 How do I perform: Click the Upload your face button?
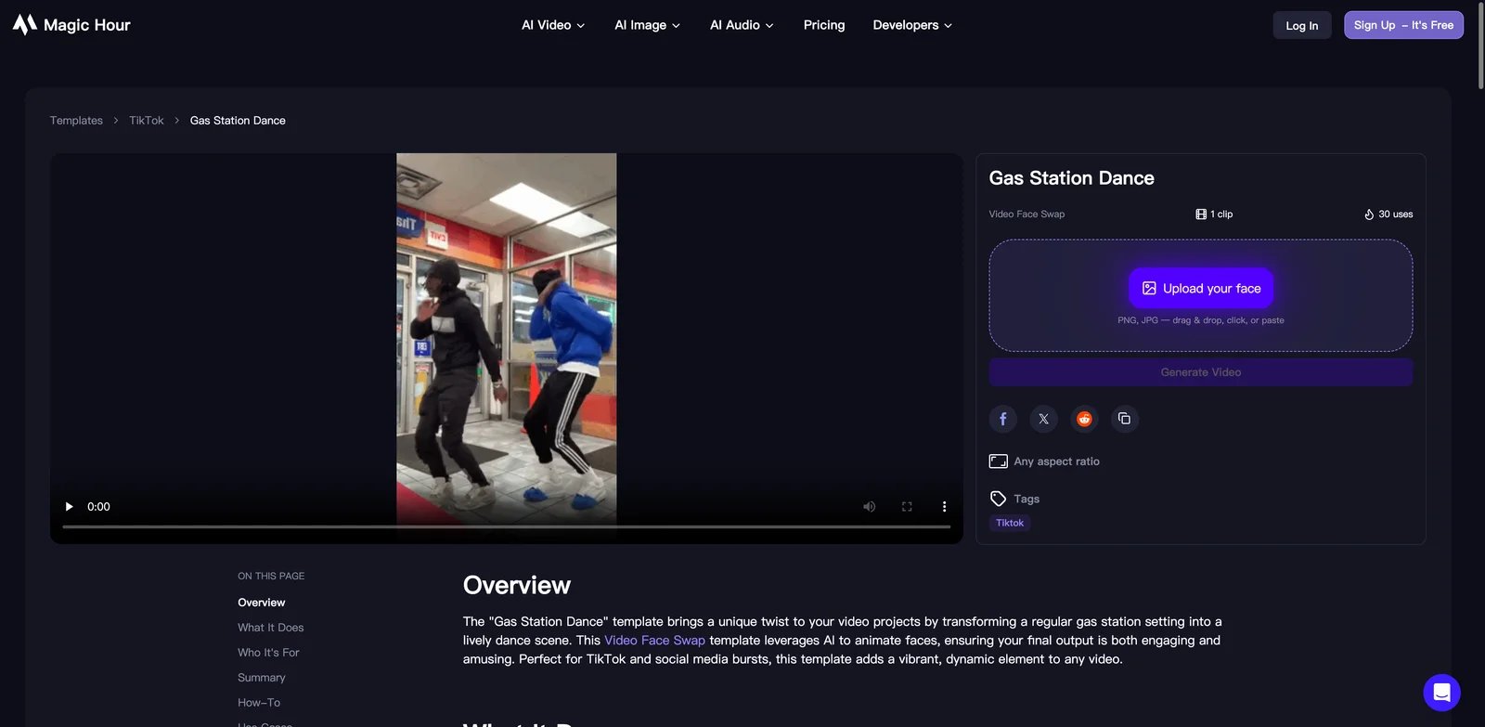pos(1201,289)
